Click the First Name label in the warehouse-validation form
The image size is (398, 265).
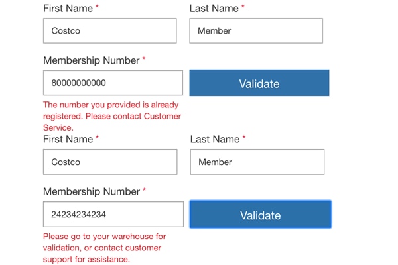[68, 139]
